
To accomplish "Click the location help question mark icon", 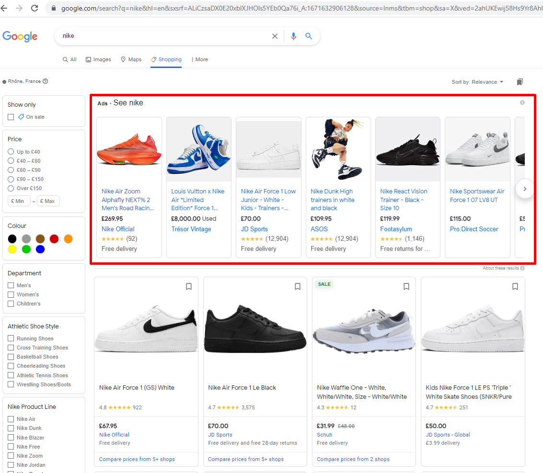I will pyautogui.click(x=46, y=81).
